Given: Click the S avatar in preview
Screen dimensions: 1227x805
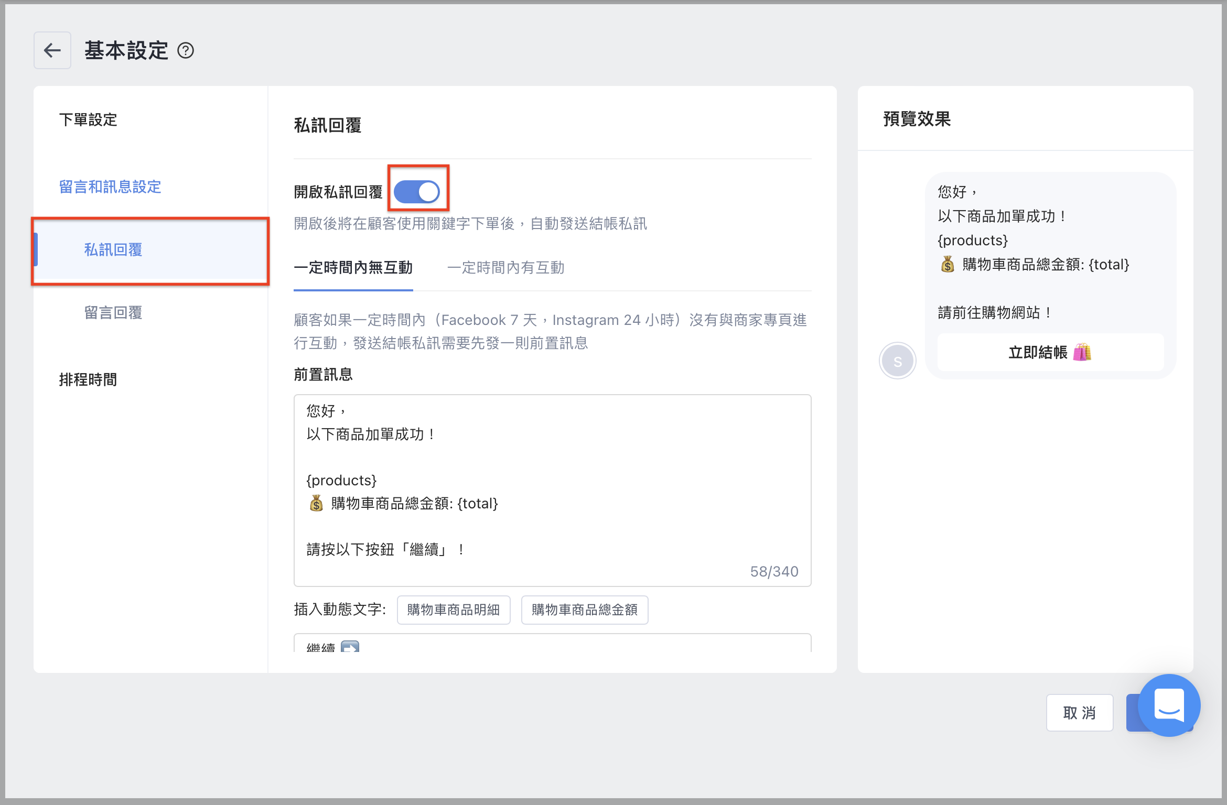Looking at the screenshot, I should click(x=897, y=361).
